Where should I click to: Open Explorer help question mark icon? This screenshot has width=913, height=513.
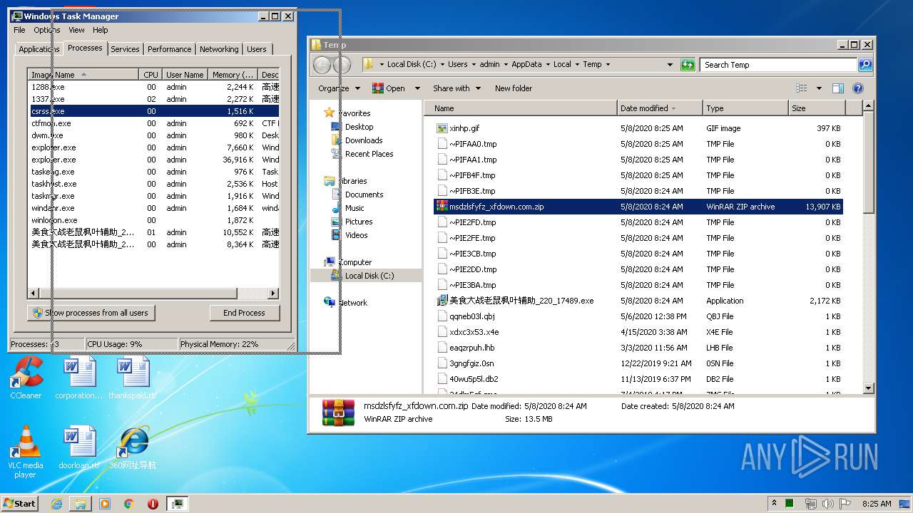858,88
